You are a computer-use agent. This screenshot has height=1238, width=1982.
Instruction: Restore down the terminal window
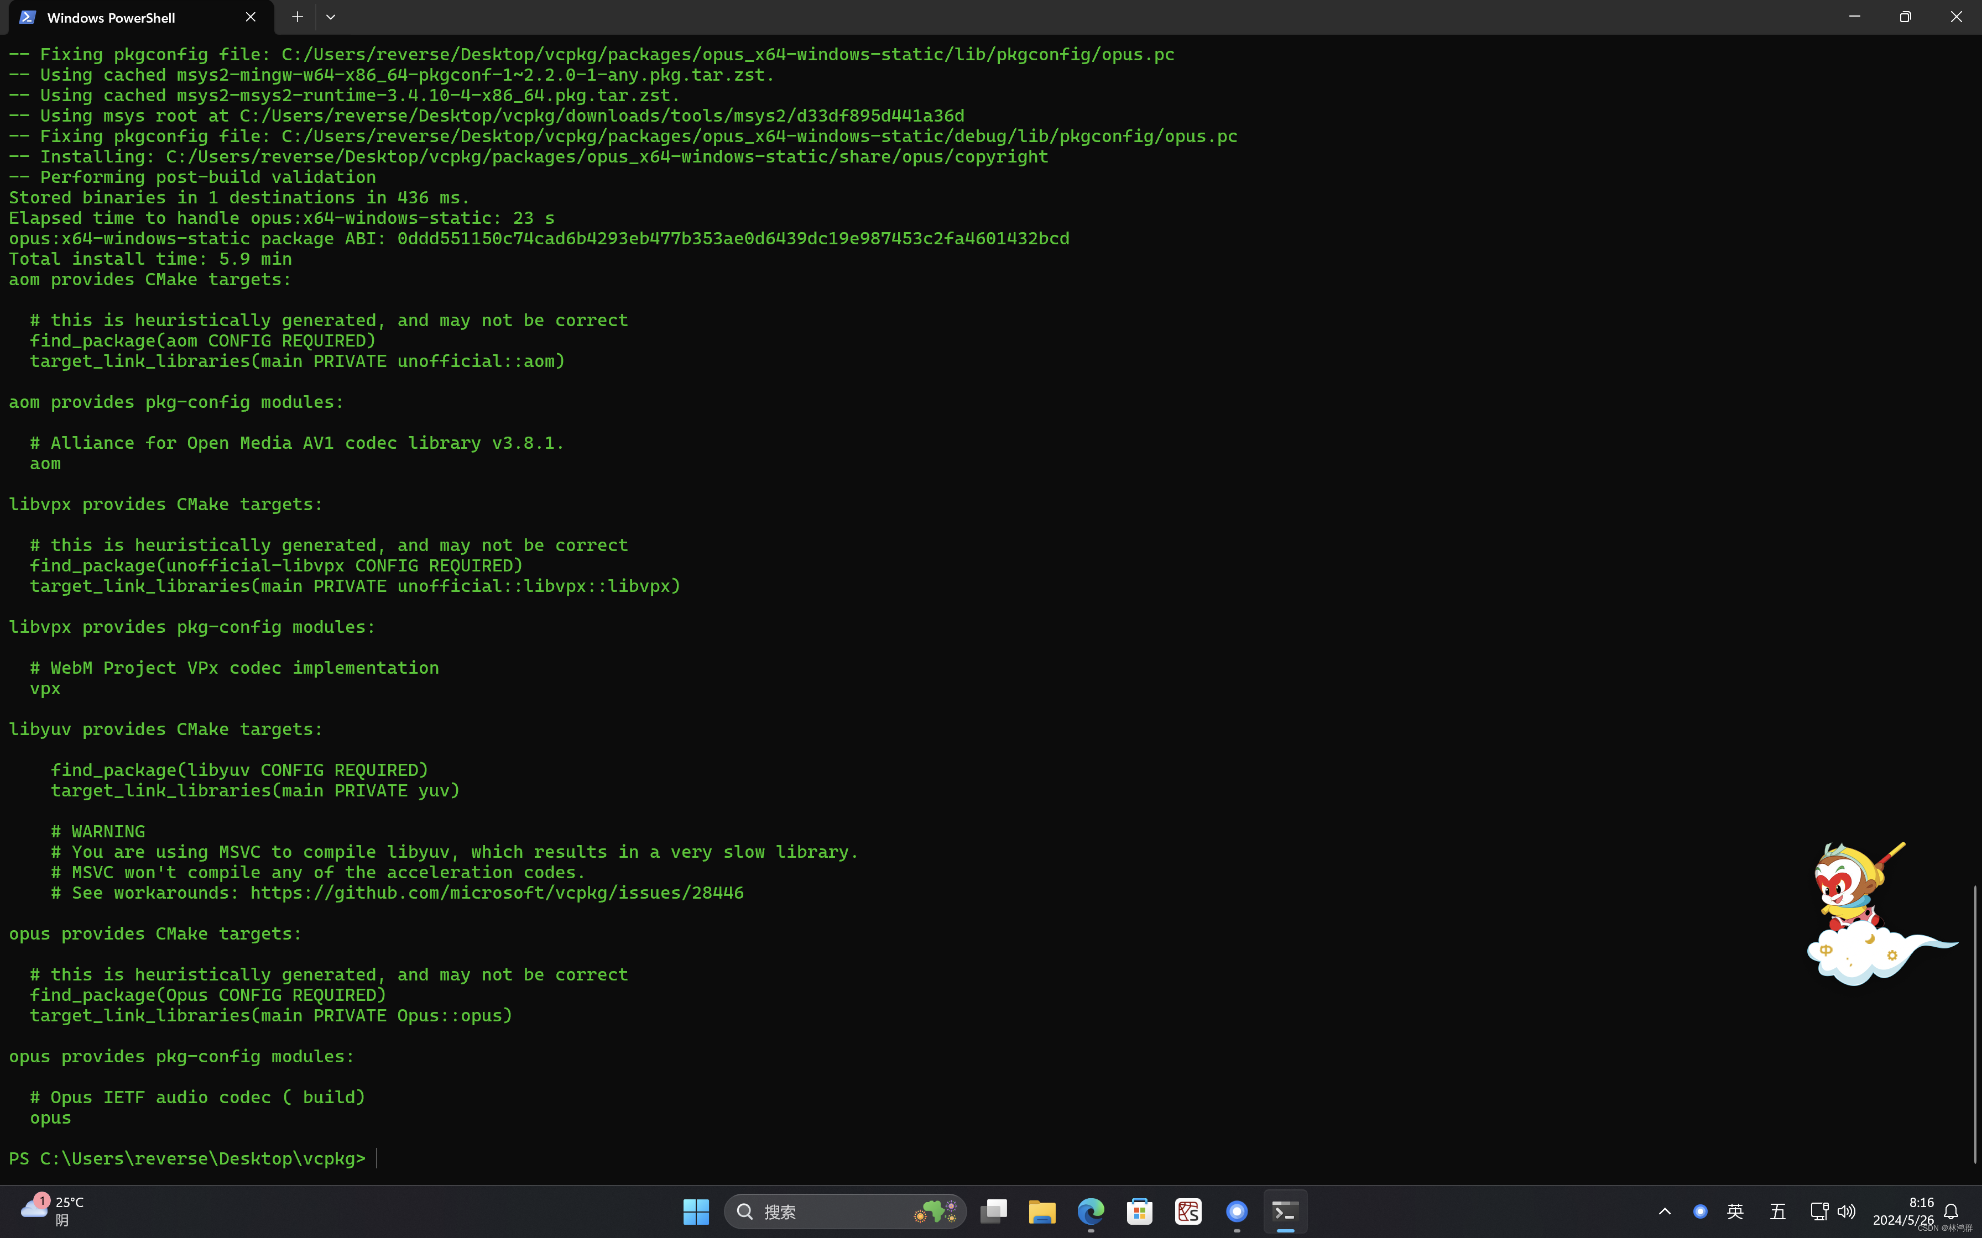pyautogui.click(x=1905, y=17)
